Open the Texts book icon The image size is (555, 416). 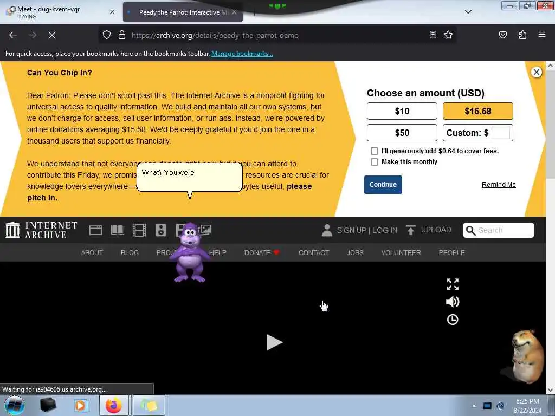point(118,230)
